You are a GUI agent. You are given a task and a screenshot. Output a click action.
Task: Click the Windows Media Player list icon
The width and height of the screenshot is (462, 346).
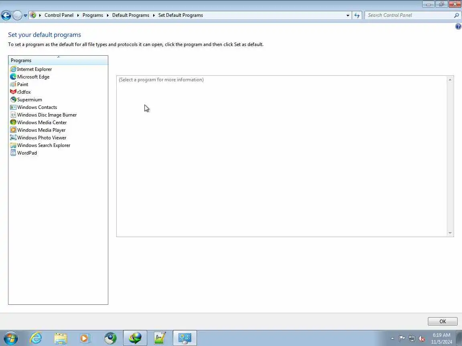13,130
